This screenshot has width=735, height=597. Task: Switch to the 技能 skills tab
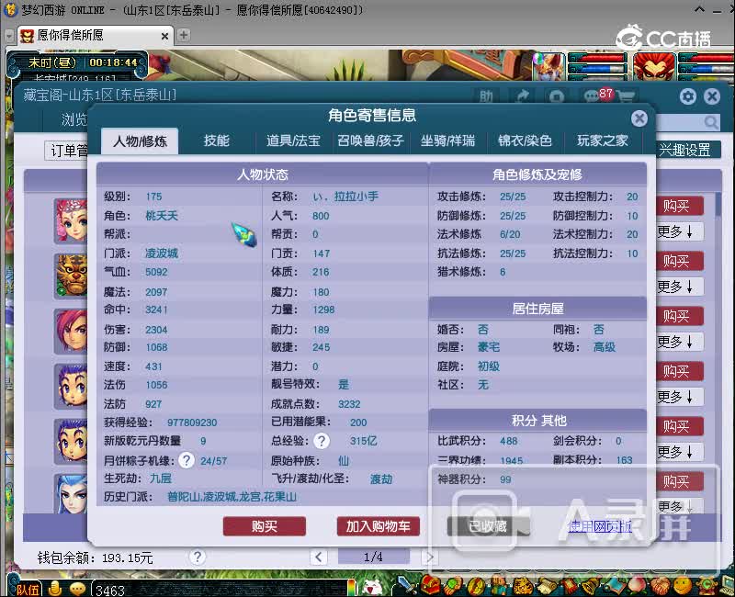pyautogui.click(x=216, y=141)
